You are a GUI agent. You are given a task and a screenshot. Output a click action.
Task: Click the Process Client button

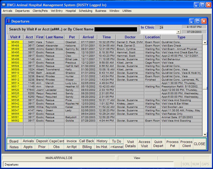pos(186,144)
